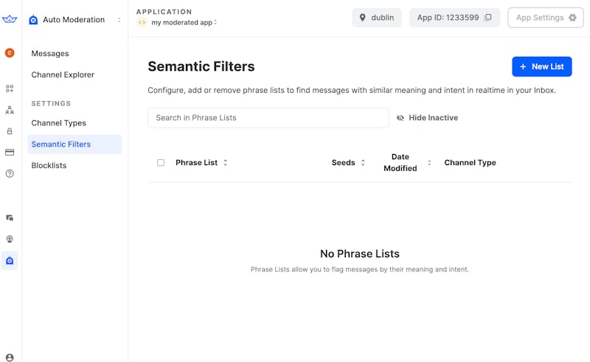Open user profile icon at bottom
Image resolution: width=590 pixels, height=362 pixels.
(x=10, y=358)
